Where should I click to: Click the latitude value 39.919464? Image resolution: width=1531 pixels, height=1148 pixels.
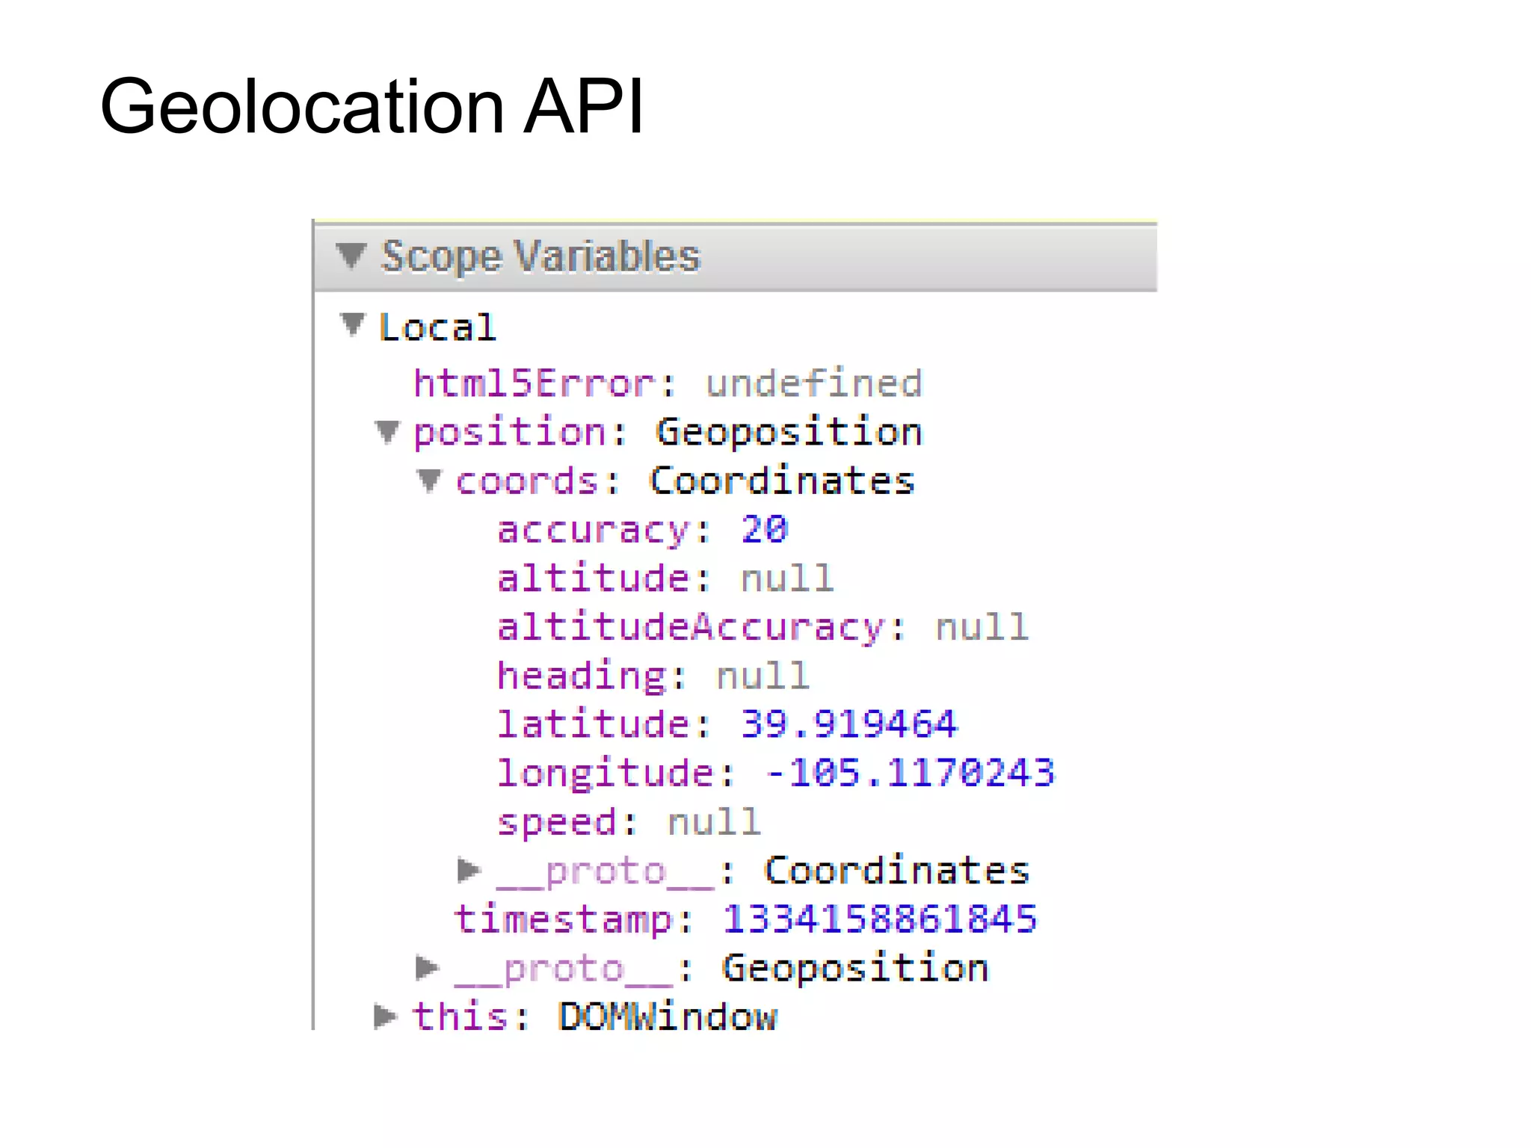point(848,724)
